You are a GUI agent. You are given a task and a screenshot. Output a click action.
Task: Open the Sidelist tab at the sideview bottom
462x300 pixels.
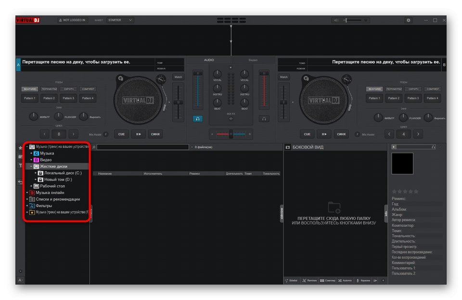(x=292, y=280)
